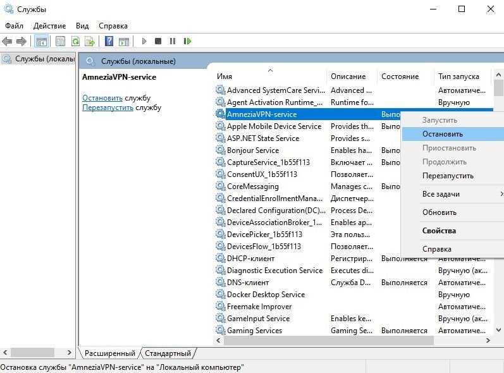Click the green Refresh toolbar icon
This screenshot has height=373, width=504.
coord(75,41)
